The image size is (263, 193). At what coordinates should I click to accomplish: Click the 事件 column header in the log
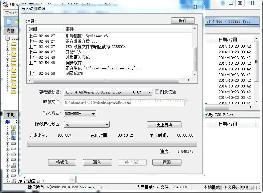click(127, 29)
